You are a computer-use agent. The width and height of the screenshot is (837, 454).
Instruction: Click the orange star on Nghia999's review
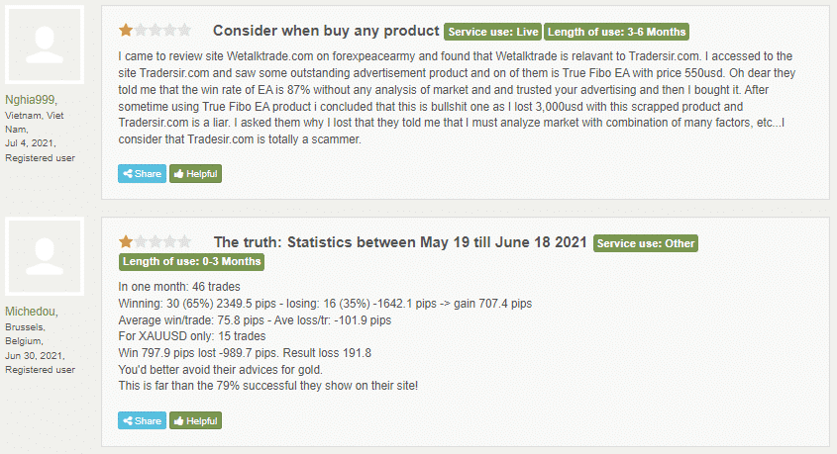coord(126,31)
